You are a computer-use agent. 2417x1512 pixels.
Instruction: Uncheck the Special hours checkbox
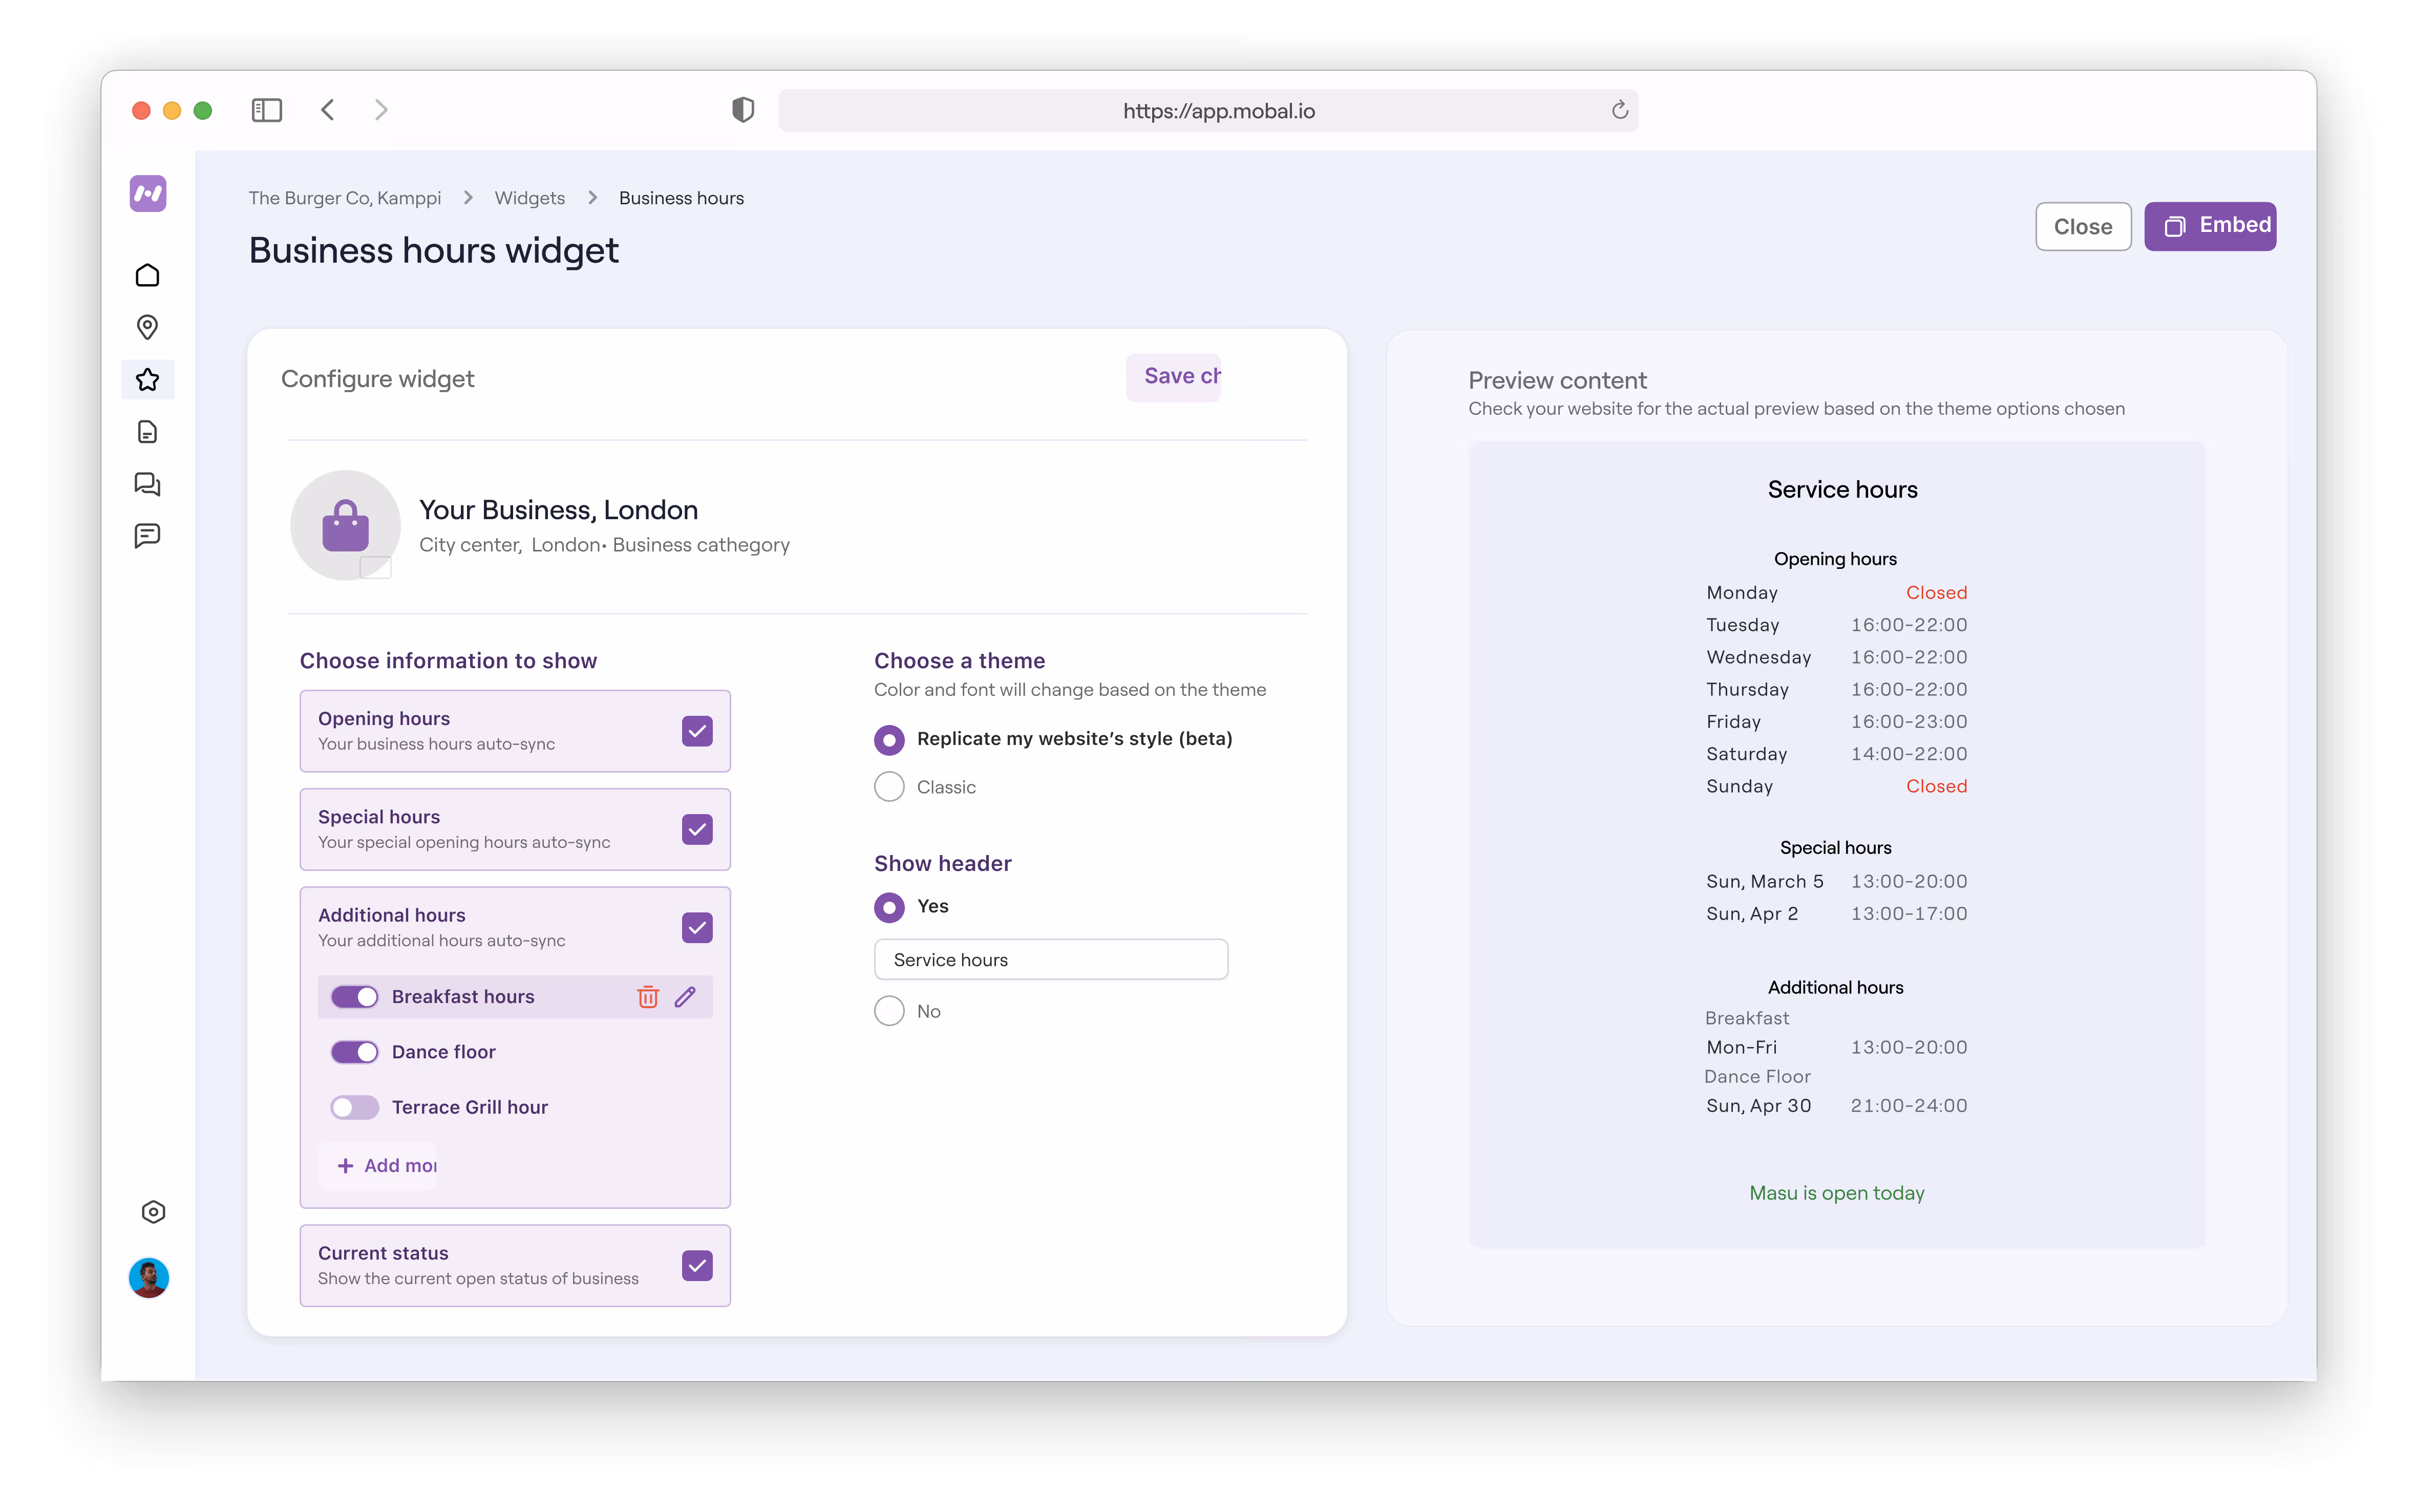[697, 830]
